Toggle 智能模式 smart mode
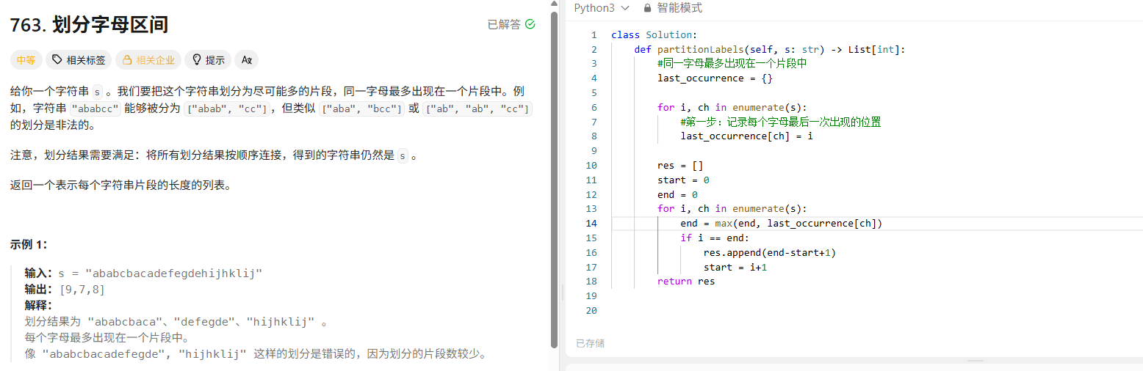The image size is (1143, 371). click(x=672, y=8)
